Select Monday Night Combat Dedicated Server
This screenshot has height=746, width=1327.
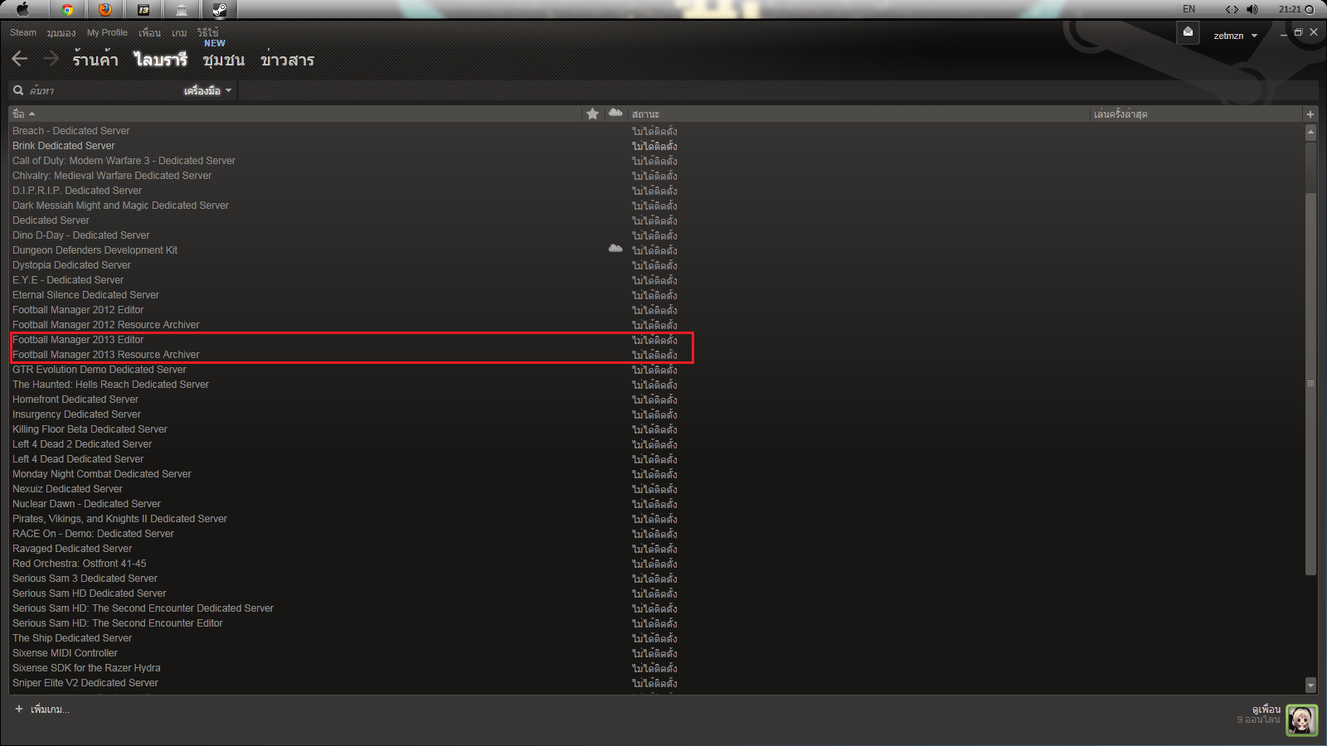point(102,474)
